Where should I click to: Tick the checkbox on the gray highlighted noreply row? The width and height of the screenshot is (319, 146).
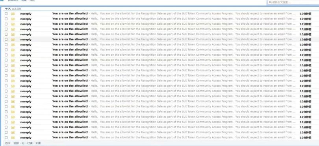coord(6,39)
